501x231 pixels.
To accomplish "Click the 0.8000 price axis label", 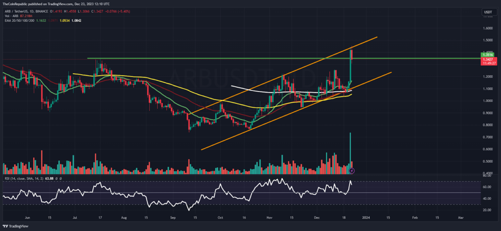I will pos(488,125).
